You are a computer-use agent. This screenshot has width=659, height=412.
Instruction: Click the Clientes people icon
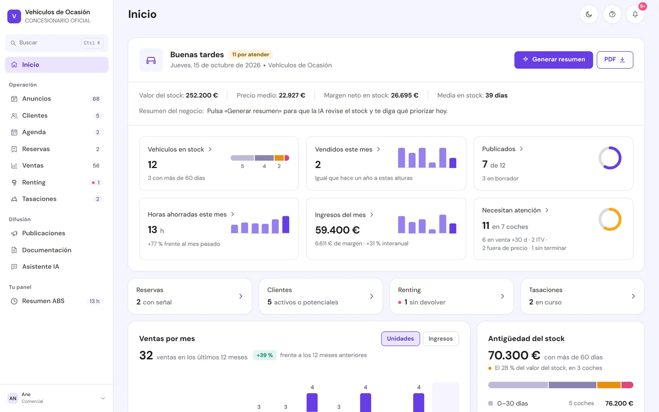coord(14,116)
